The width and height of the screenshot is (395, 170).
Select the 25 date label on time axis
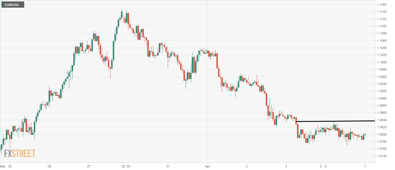tap(10, 166)
